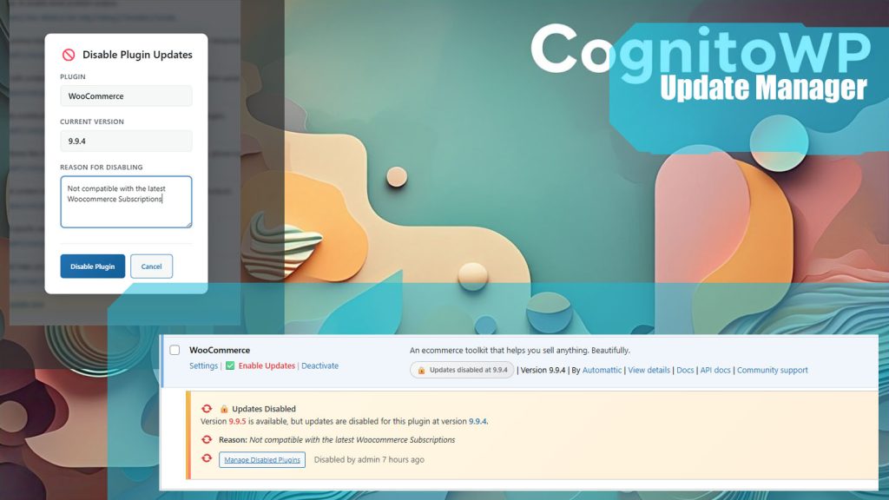889x500 pixels.
Task: Click the refresh icon beside Reason line
Action: [x=207, y=439]
